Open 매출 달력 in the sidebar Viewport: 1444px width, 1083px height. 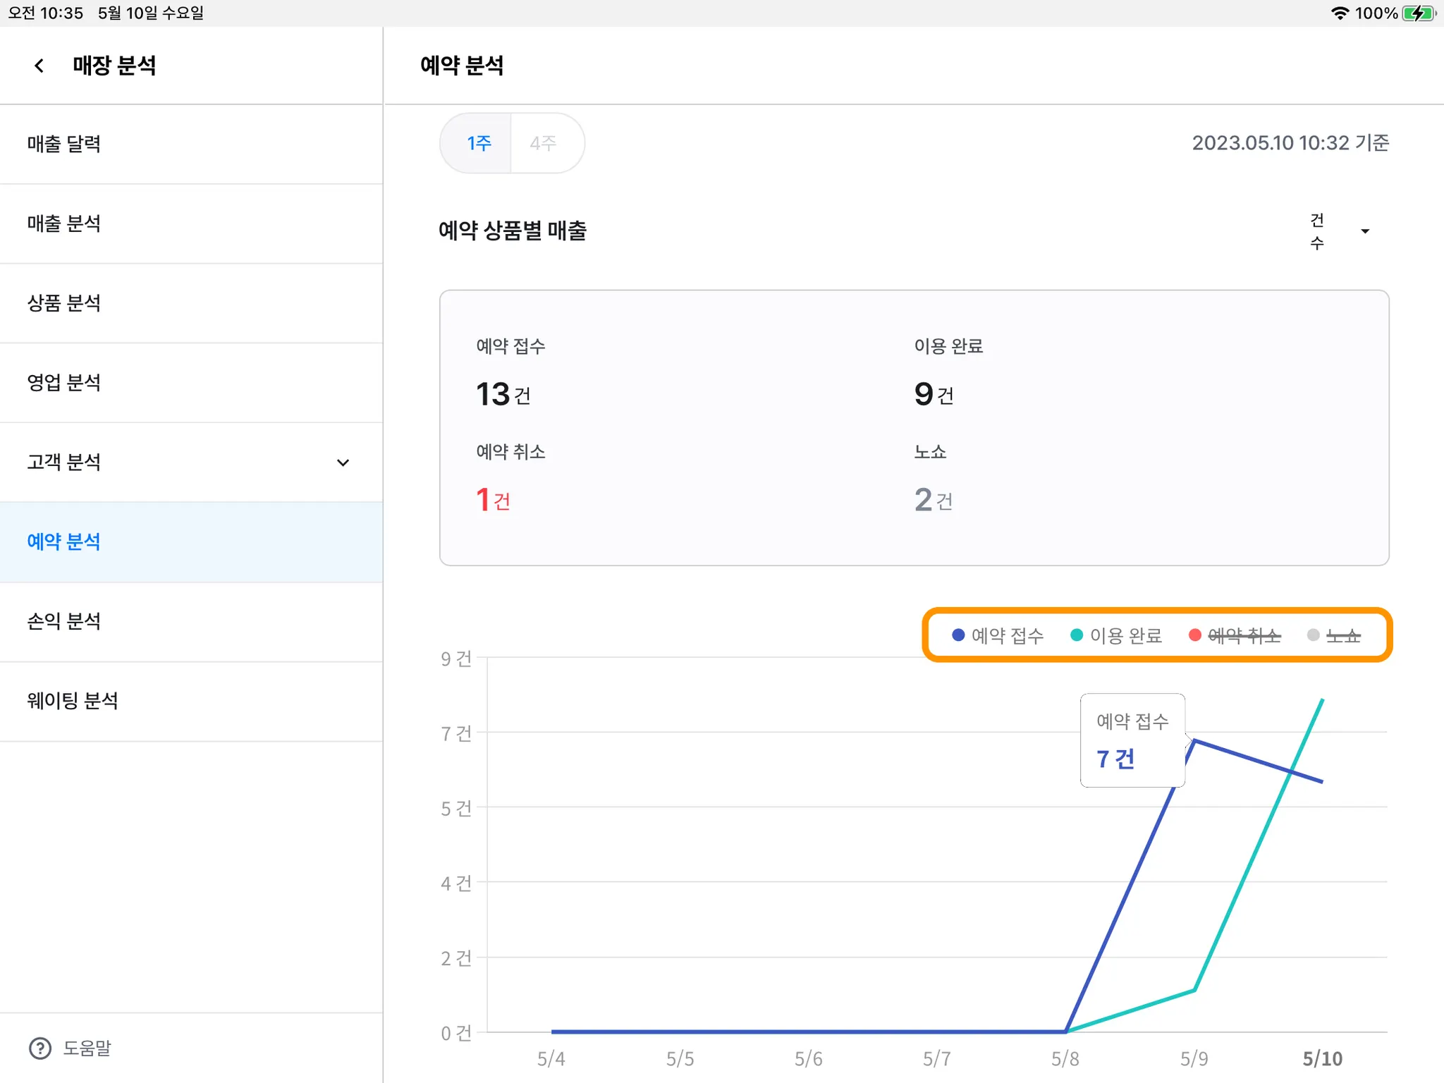click(x=63, y=144)
